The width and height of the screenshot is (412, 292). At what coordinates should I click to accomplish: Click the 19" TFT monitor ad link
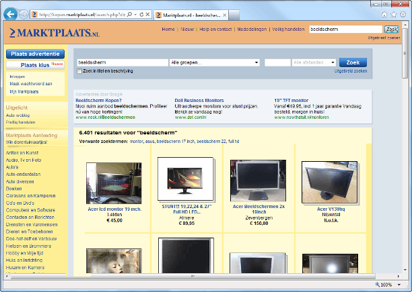pyautogui.click(x=291, y=100)
